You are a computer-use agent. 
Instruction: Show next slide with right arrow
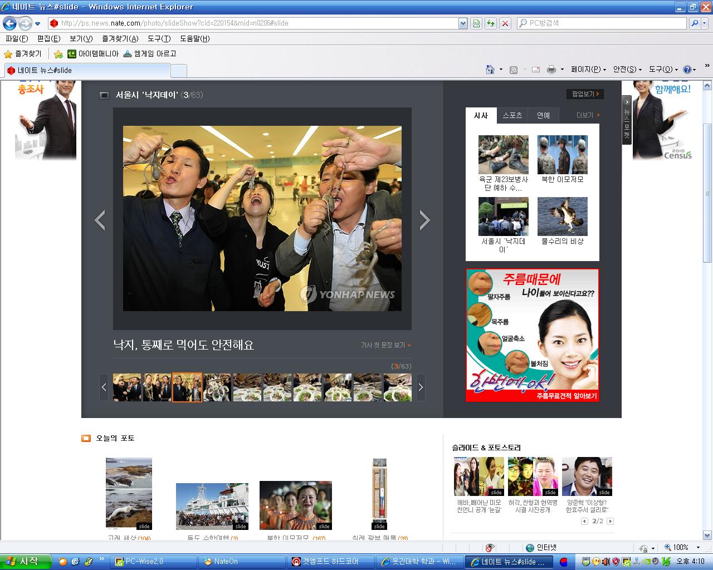tap(424, 220)
